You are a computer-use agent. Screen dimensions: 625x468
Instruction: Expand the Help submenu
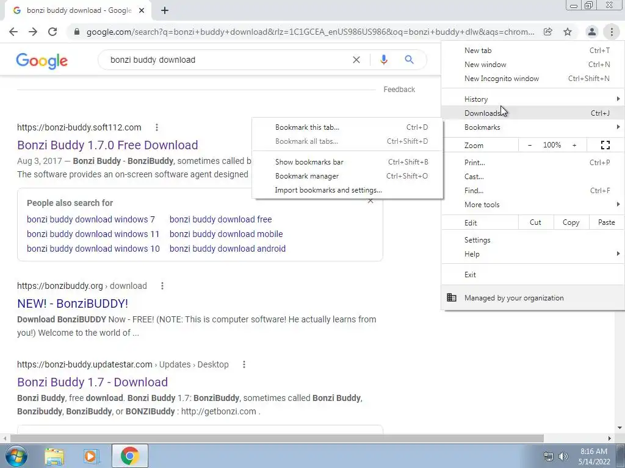(x=533, y=254)
